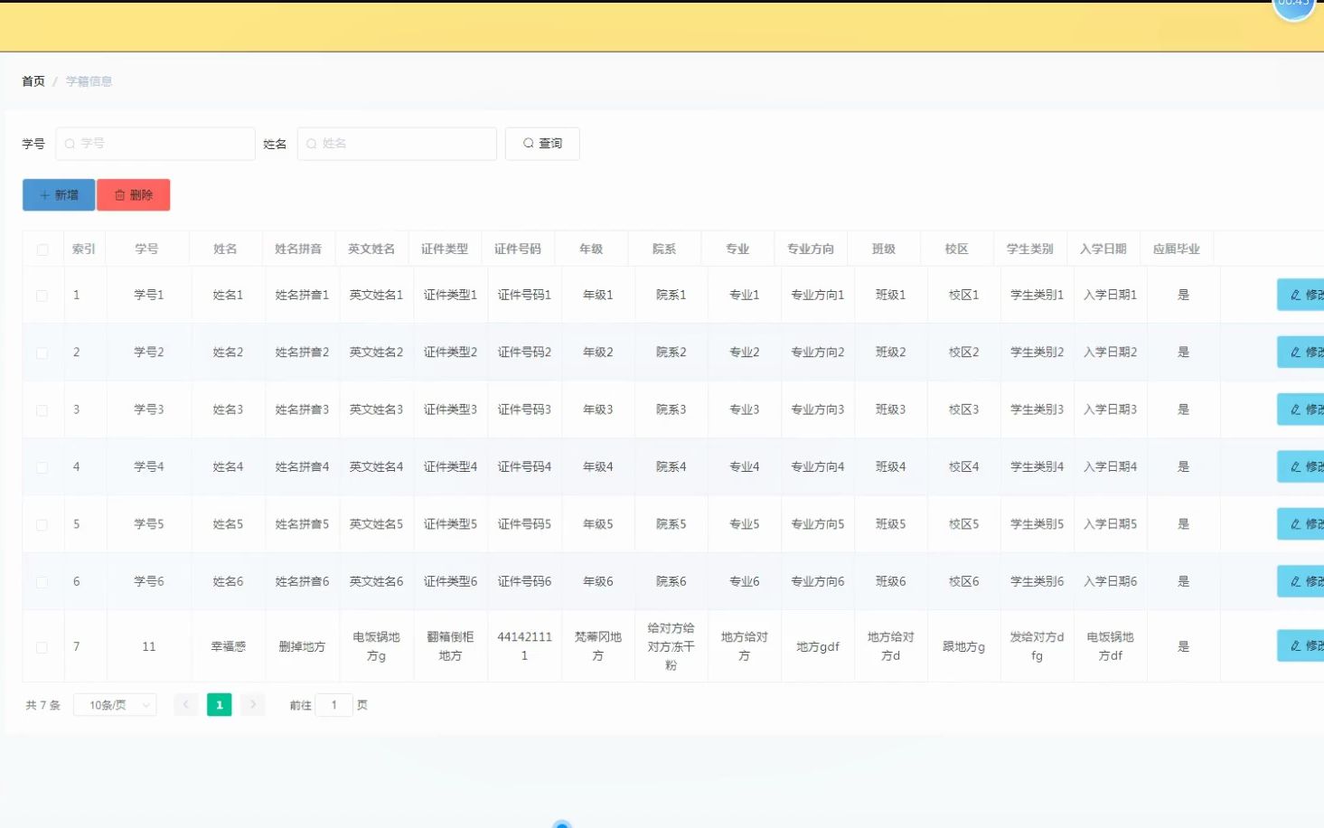Click the magnifier icon in 姓名 field
Screen dimensions: 1324x828
[x=311, y=144]
